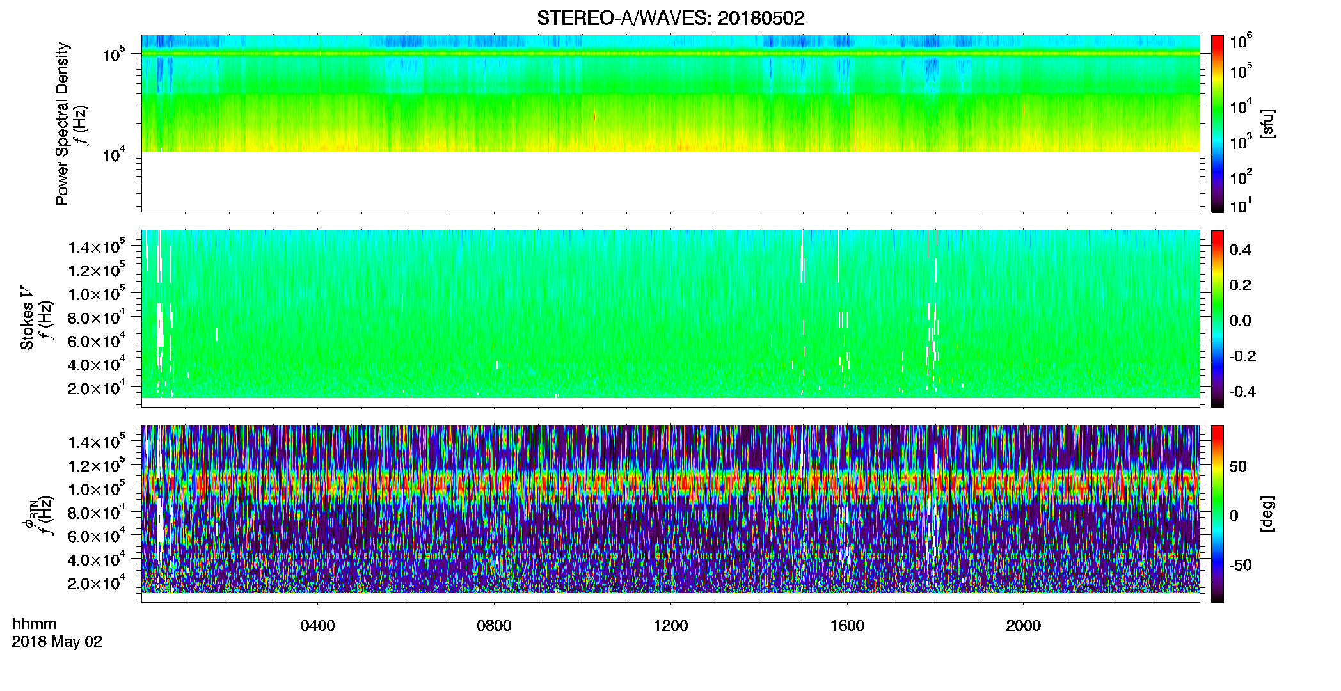
Task: Click the Stokes V color bar
Action: pos(1218,319)
